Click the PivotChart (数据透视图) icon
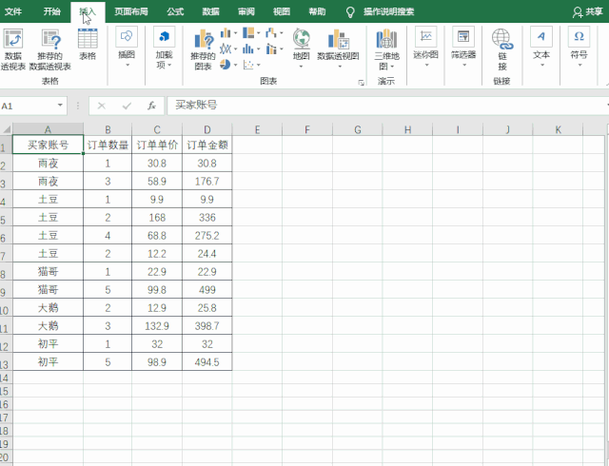The height and width of the screenshot is (466, 609). click(339, 39)
